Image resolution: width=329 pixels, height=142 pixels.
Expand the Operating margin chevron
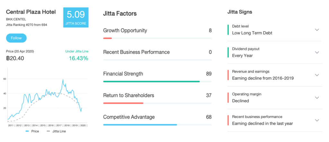pos(317,97)
